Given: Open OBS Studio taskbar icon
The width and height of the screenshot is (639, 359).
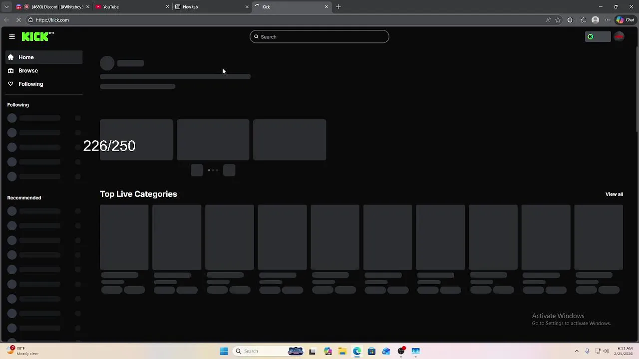Looking at the screenshot, I should point(401,351).
